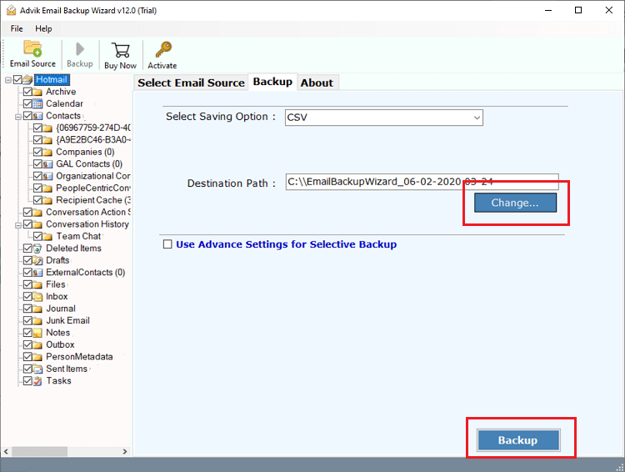Screen dimensions: 625x472
Task: Click the Archive folder icon
Action: point(37,92)
